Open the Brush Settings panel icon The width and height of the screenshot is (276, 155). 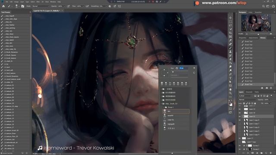tap(23, 6)
